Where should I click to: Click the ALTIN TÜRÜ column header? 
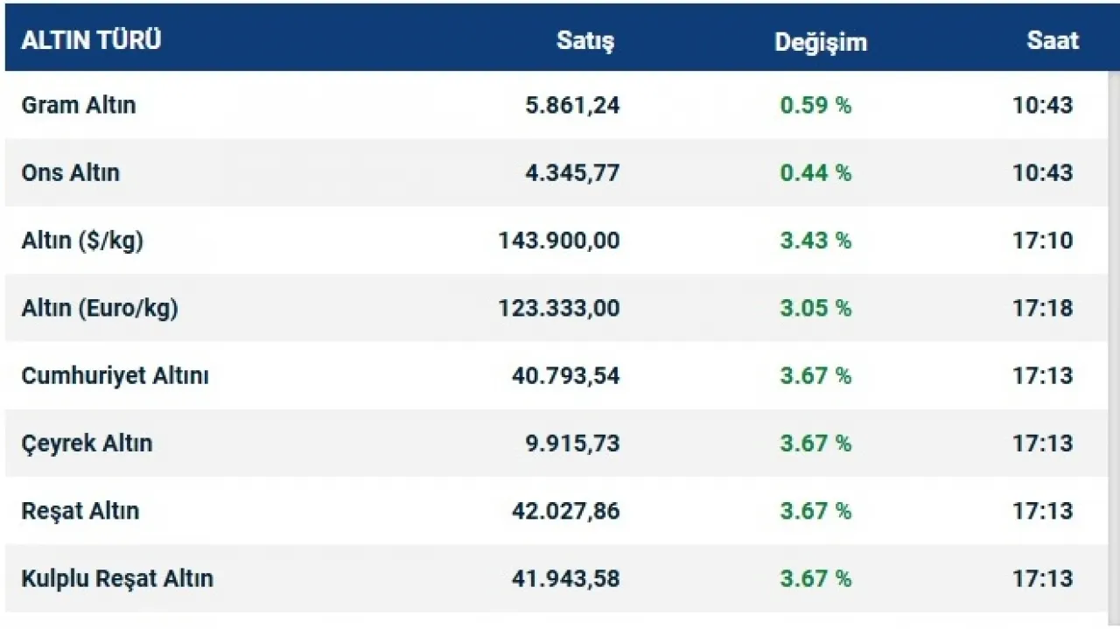click(x=91, y=40)
